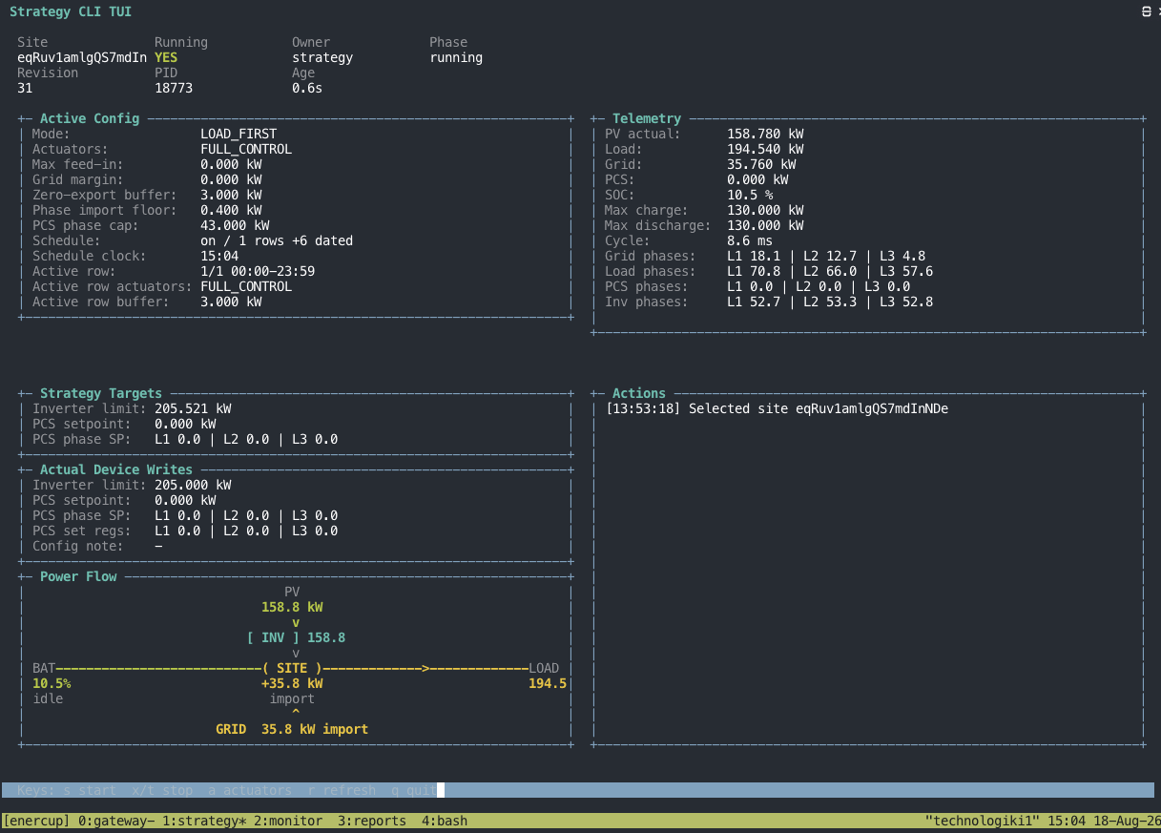
Task: Click the Load value 194.540 kW
Action: click(x=765, y=149)
